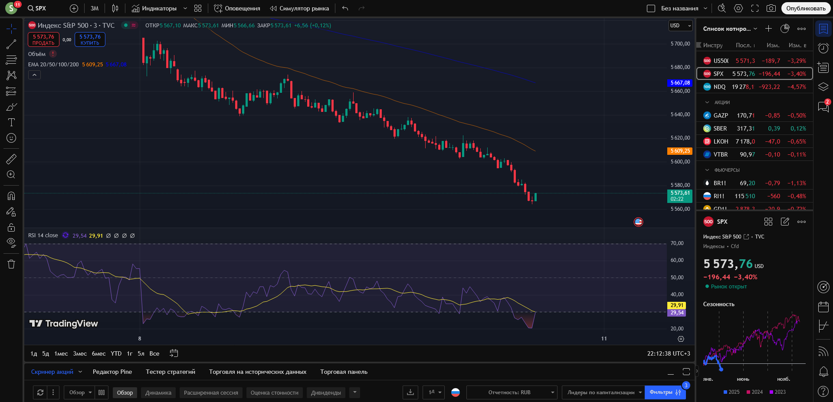The width and height of the screenshot is (833, 402).
Task: Toggle stay in drawing mode
Action: pyautogui.click(x=11, y=212)
